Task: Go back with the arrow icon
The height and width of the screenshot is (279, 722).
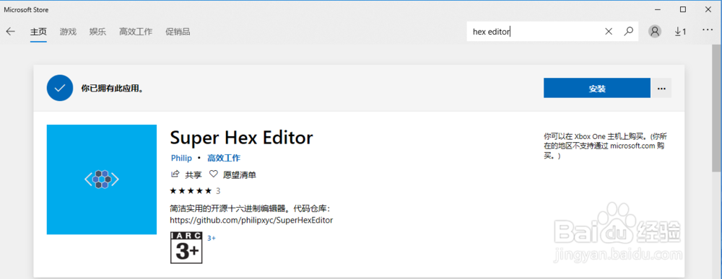Action: tap(10, 32)
